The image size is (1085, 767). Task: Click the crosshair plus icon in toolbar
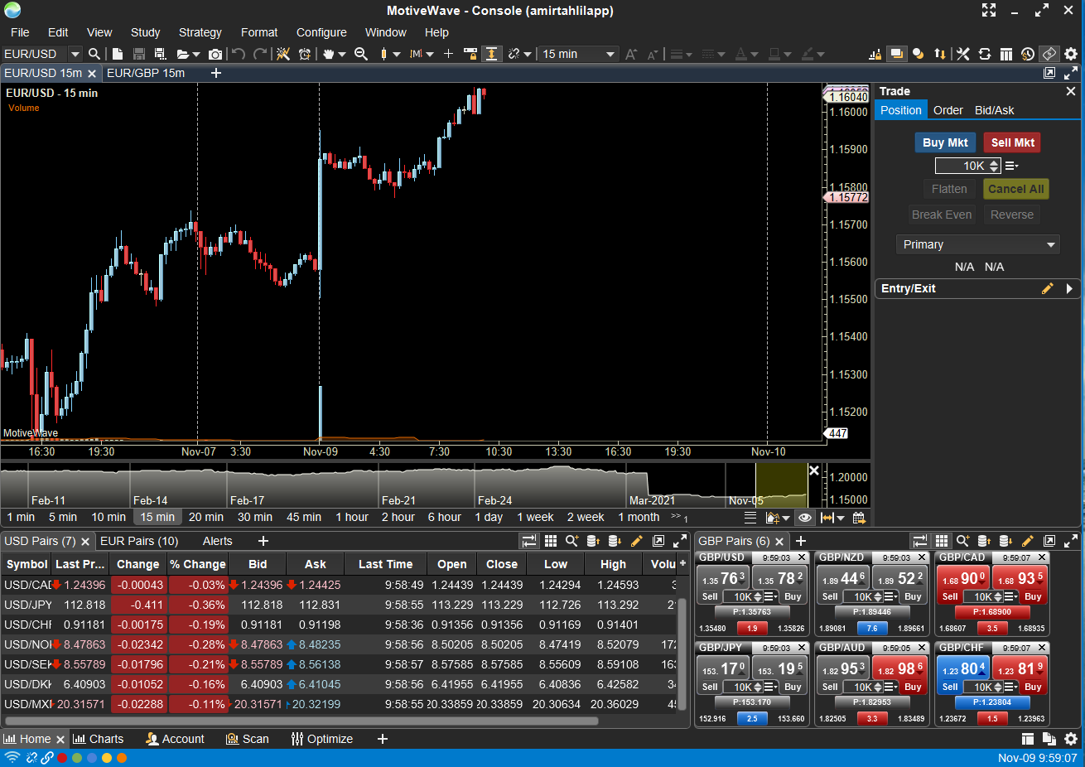tap(448, 54)
